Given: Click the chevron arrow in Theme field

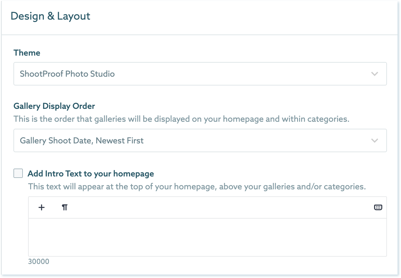Looking at the screenshot, I should (x=375, y=74).
